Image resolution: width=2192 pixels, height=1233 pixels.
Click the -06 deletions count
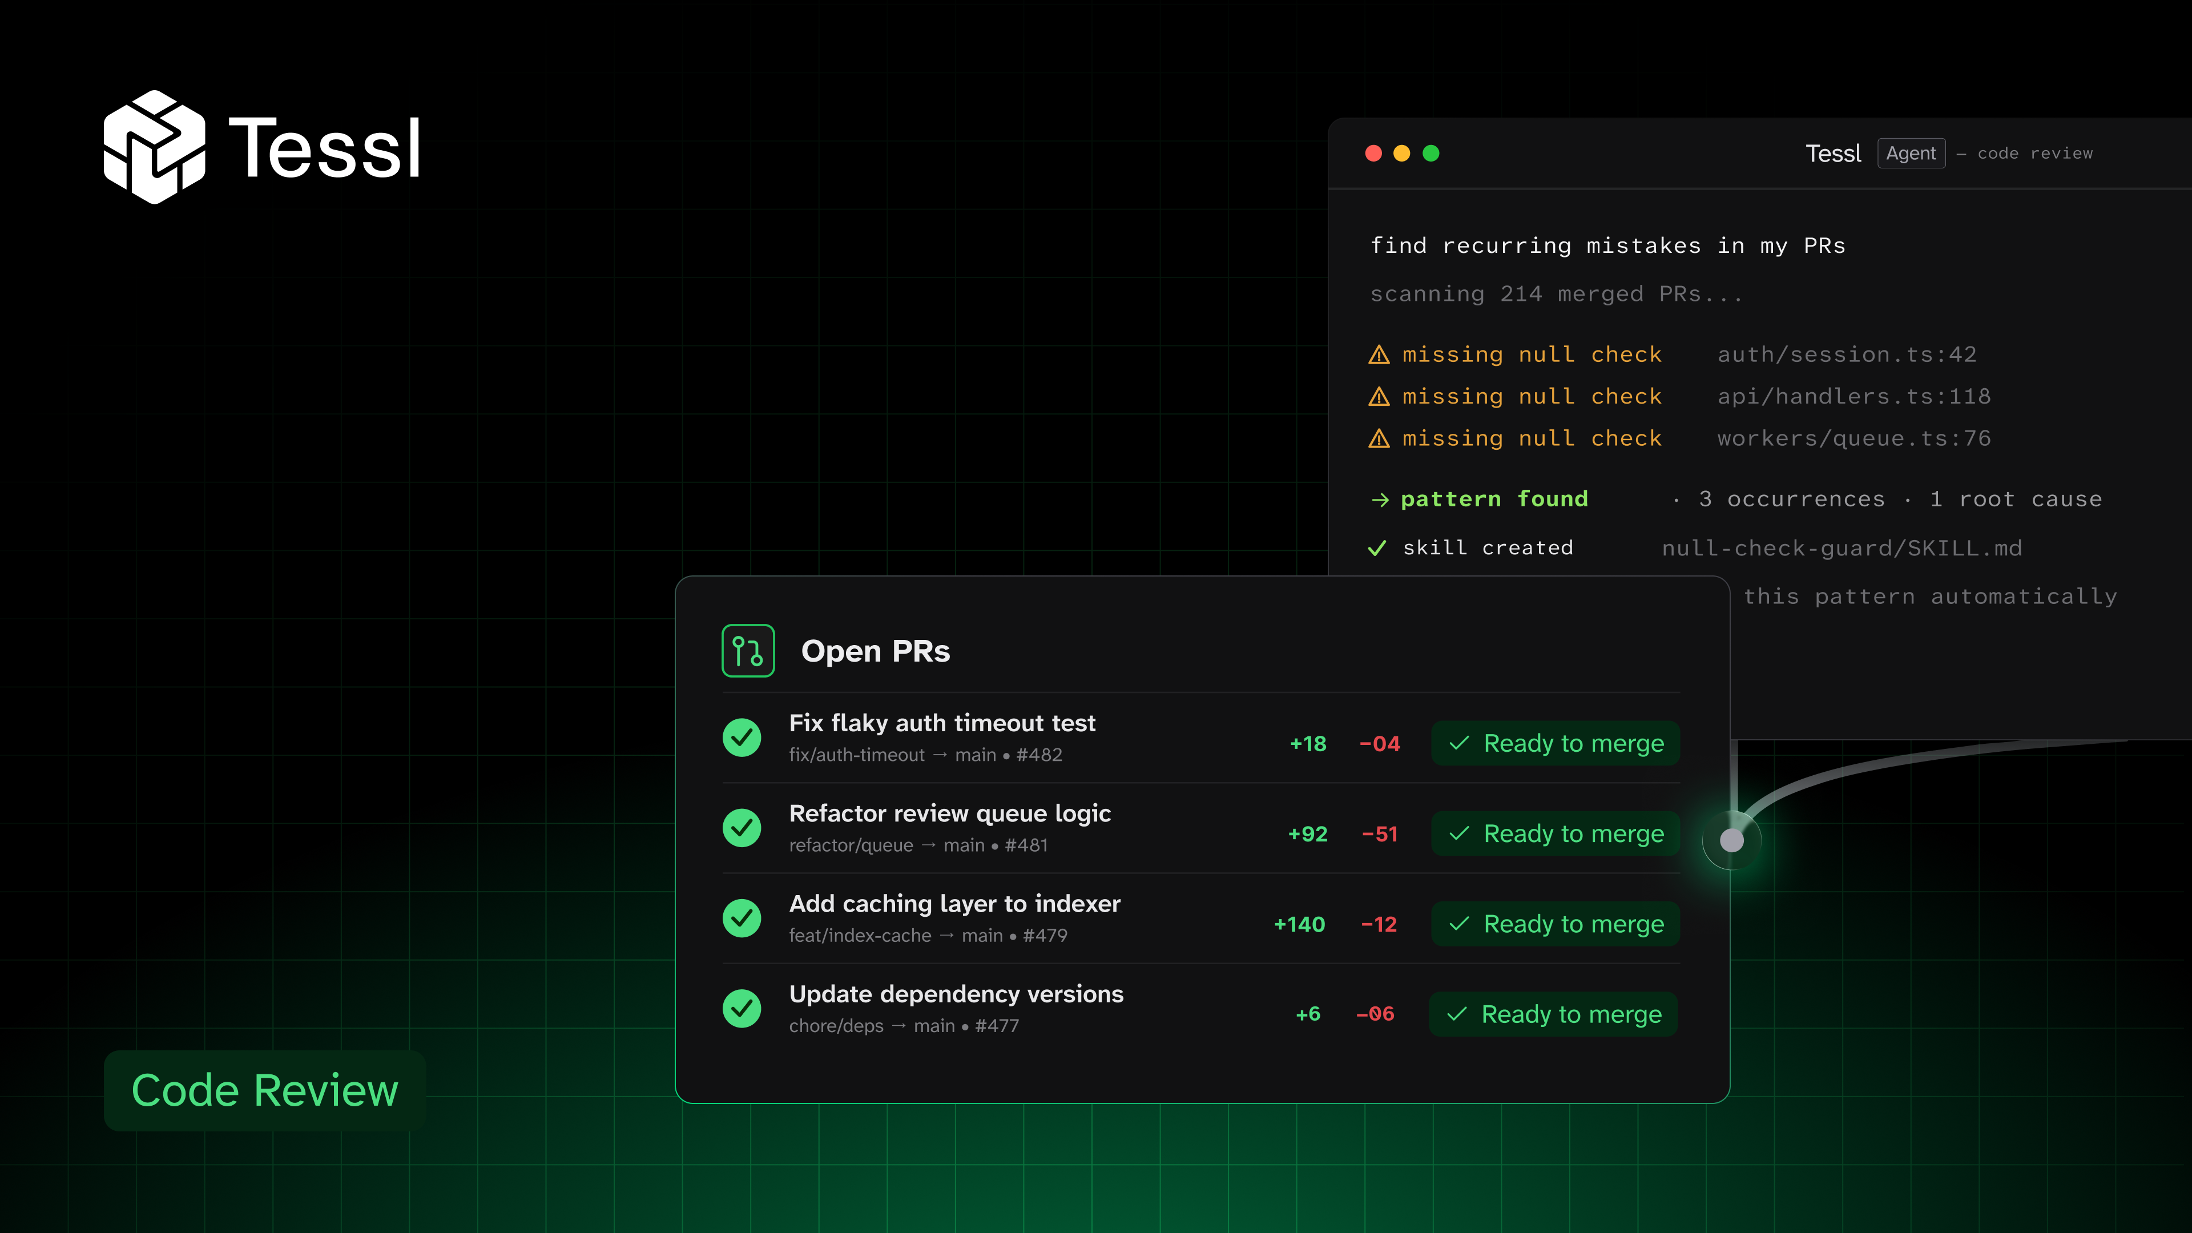click(x=1375, y=1014)
